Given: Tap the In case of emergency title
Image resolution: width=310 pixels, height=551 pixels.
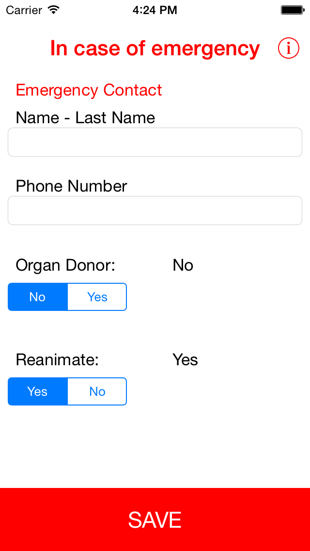Looking at the screenshot, I should (x=155, y=48).
